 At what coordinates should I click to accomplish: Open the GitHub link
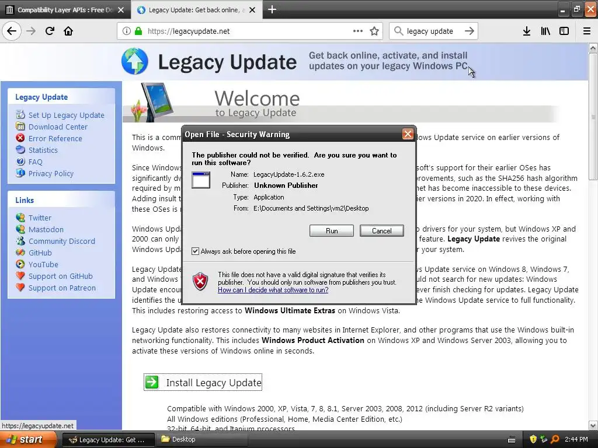[40, 253]
